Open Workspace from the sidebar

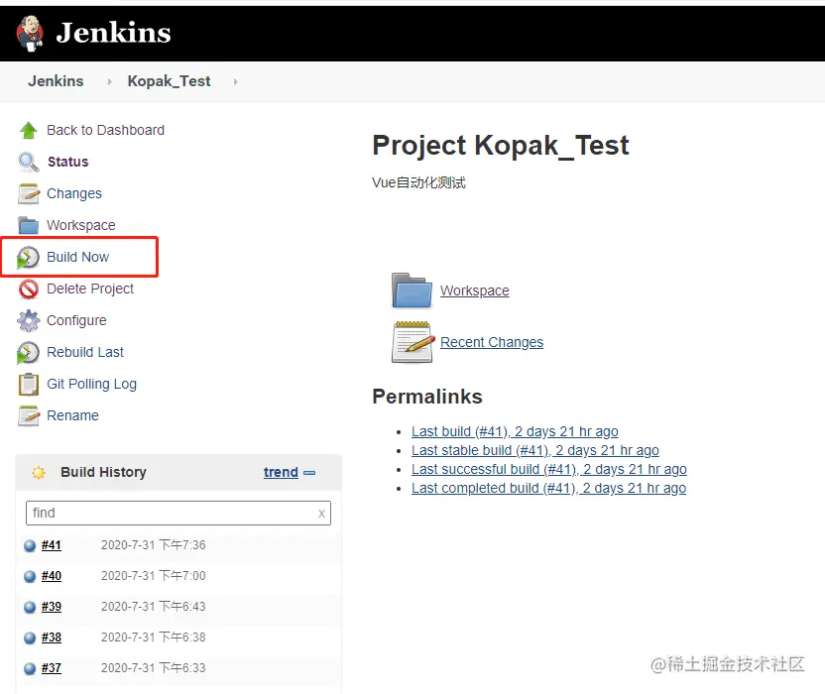click(81, 225)
